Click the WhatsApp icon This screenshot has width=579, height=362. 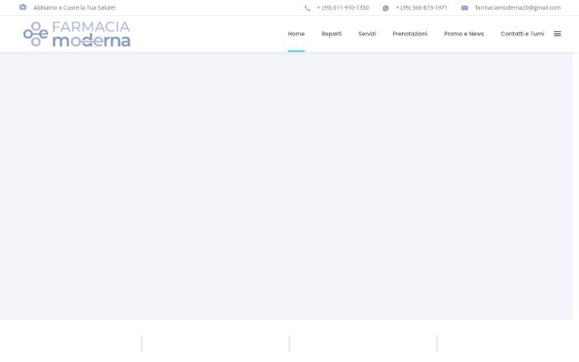click(x=385, y=8)
